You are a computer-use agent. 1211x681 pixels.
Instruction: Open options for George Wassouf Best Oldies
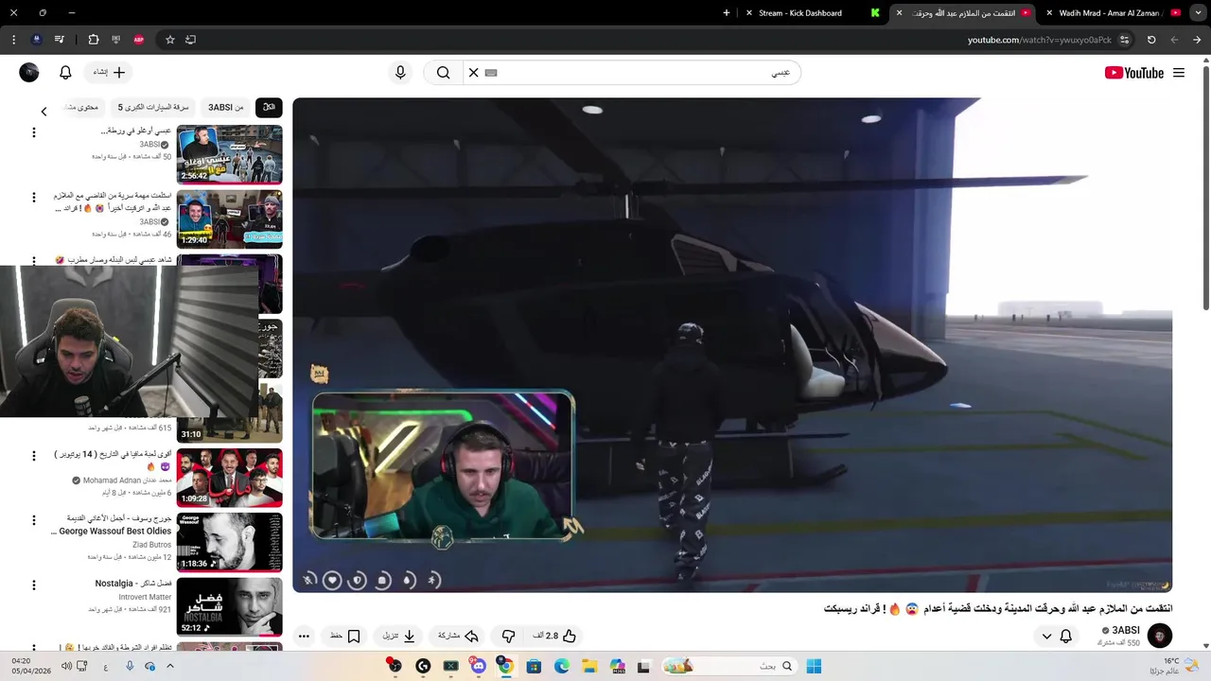coord(34,520)
